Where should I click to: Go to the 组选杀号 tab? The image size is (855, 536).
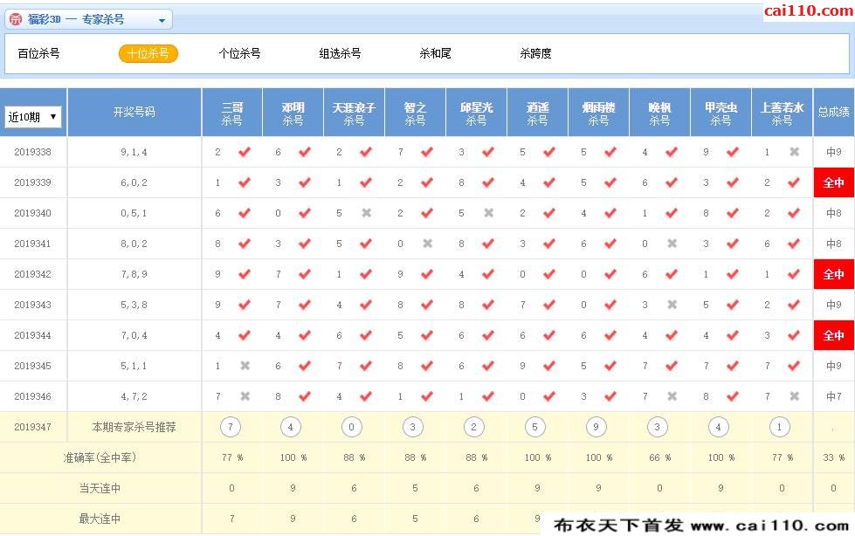[341, 53]
